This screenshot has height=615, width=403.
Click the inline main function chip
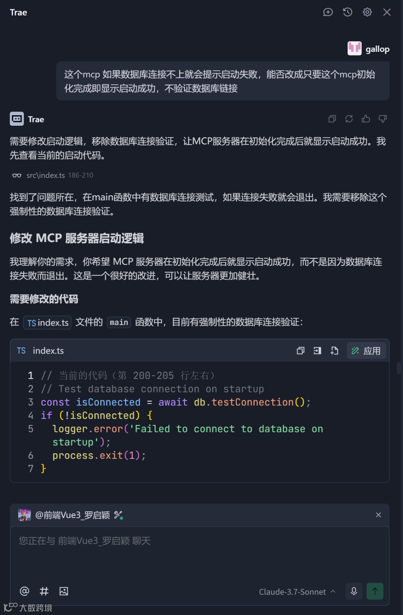point(119,322)
